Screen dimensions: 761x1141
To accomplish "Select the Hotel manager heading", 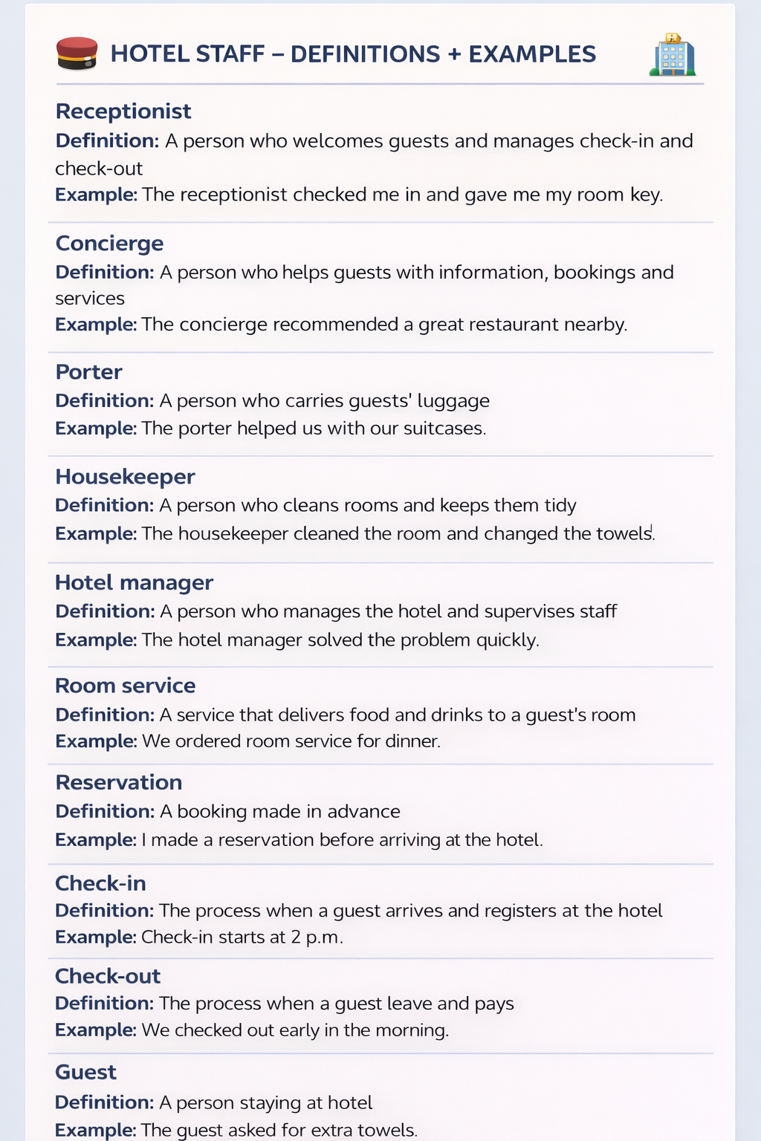I will tap(134, 582).
